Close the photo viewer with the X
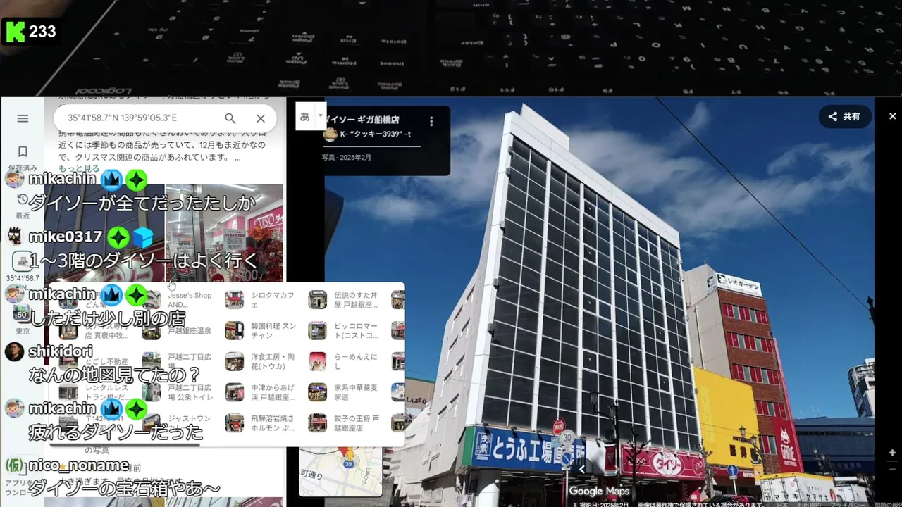 (892, 116)
